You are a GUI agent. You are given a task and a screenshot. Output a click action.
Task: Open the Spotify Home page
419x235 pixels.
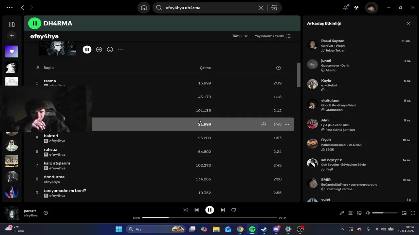pos(144,8)
